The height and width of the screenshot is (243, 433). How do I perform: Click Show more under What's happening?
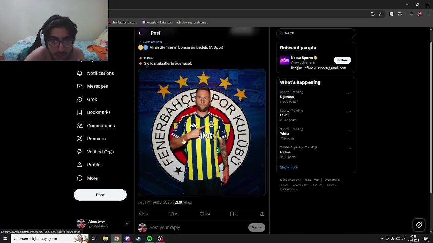pos(289,167)
